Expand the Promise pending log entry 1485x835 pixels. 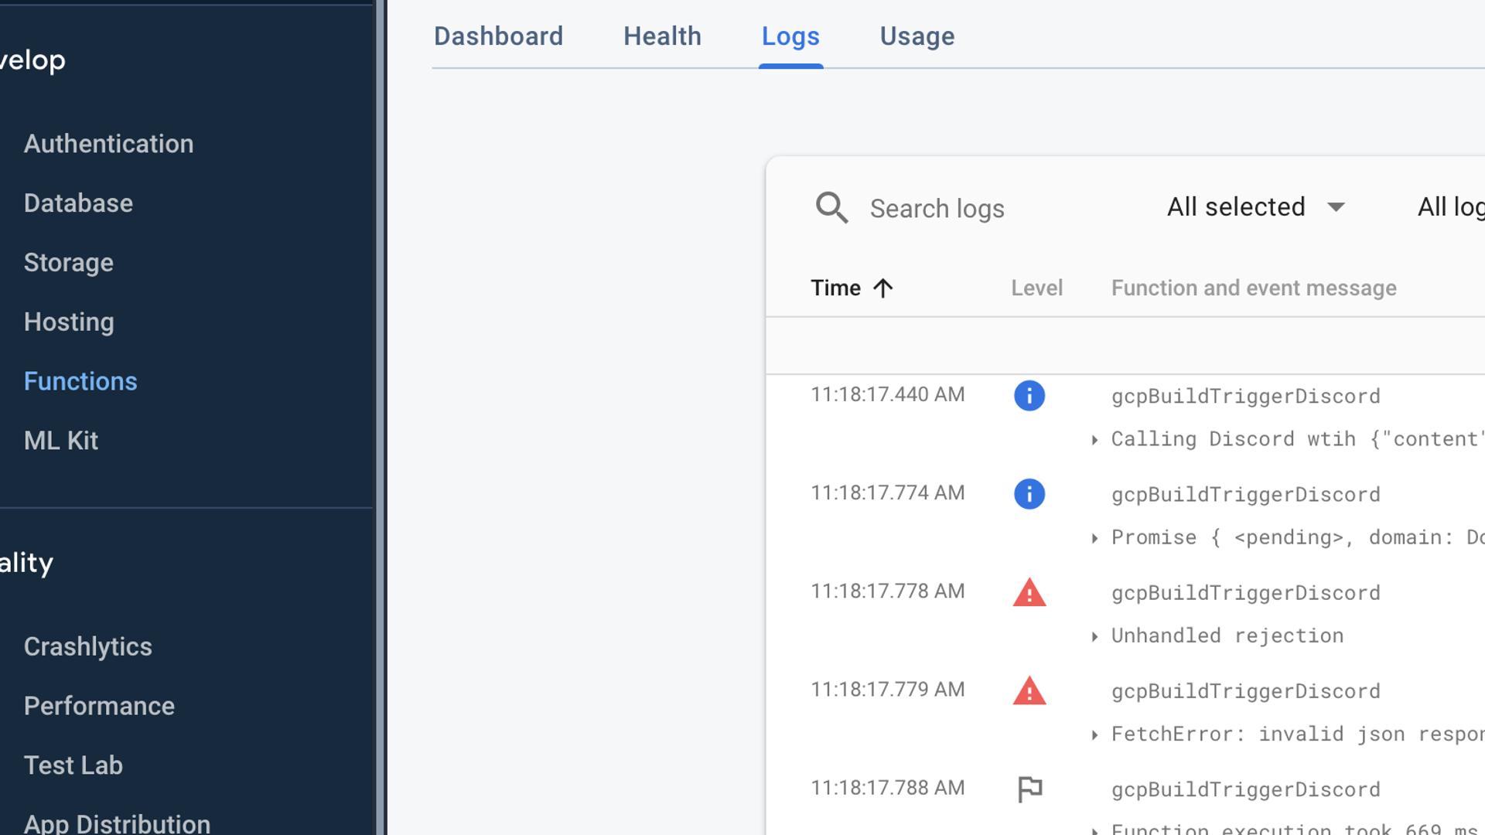point(1094,538)
